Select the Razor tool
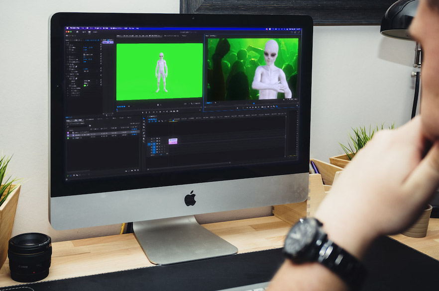The width and height of the screenshot is (439, 291). click(144, 127)
